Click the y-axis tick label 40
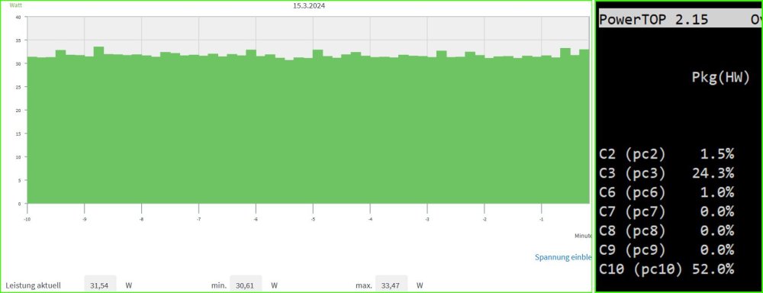 pos(18,17)
